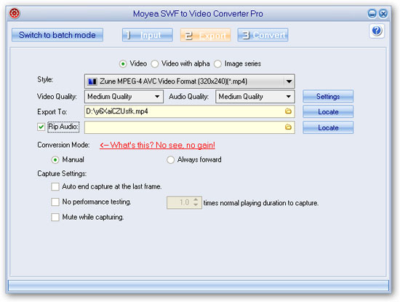Click the Conversion Mode label

click(63, 145)
